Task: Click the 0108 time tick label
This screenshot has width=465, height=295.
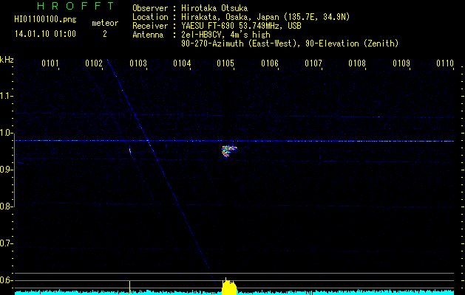Action: (357, 63)
